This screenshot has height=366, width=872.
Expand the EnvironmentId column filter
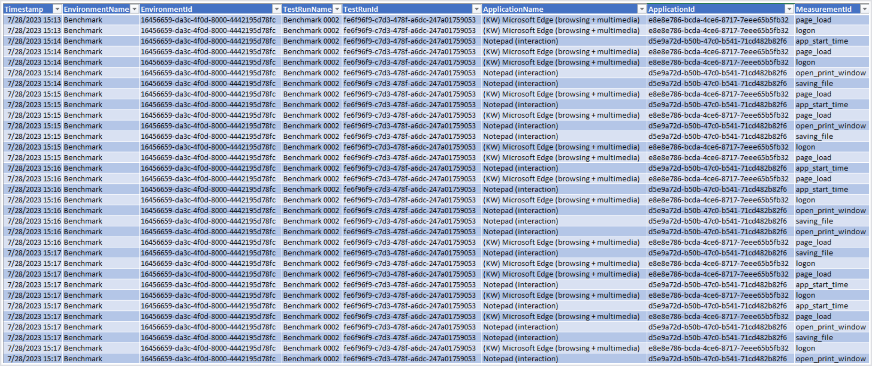pyautogui.click(x=277, y=9)
